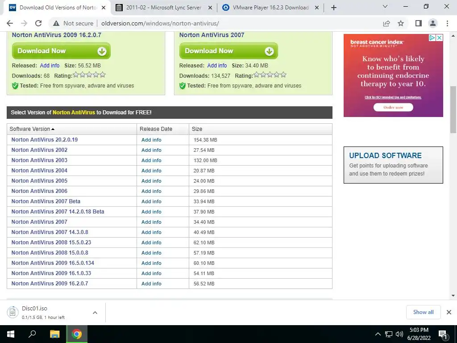Click the Chrome taskbar icon
The image size is (457, 343).
pyautogui.click(x=77, y=334)
